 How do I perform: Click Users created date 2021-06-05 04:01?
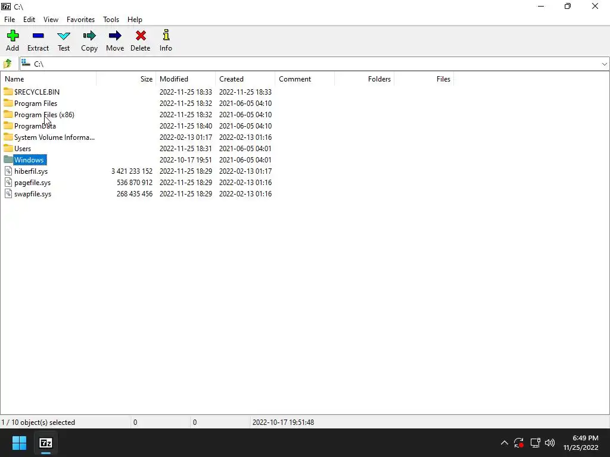pyautogui.click(x=245, y=148)
